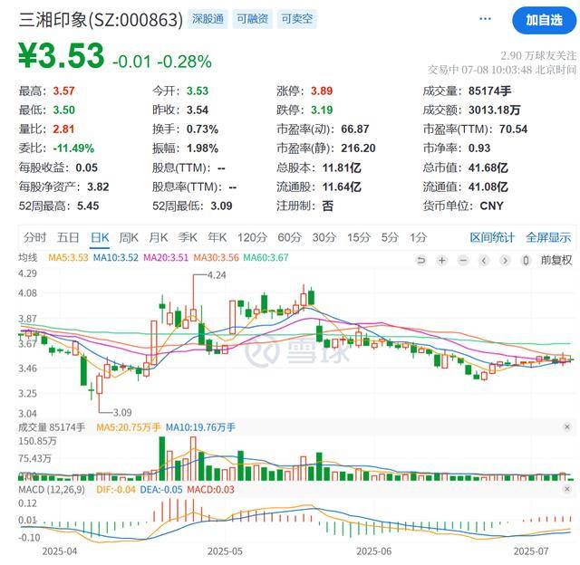Click the 涨停 value 3.89
The height and width of the screenshot is (565, 580).
pos(322,91)
